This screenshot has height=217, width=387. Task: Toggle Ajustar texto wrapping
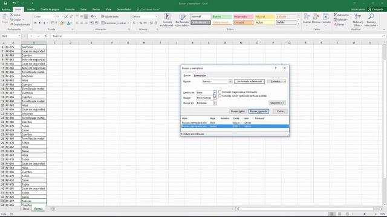[110, 16]
